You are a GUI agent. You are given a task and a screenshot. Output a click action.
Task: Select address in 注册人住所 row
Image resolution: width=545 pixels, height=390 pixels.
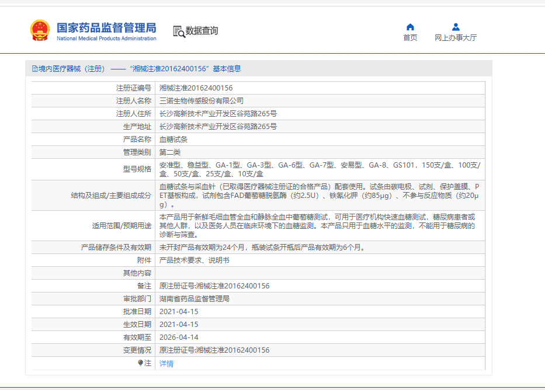(x=218, y=114)
